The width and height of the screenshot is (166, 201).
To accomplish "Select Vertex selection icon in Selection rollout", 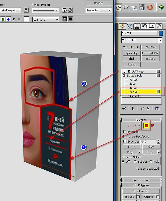I will (128, 126).
